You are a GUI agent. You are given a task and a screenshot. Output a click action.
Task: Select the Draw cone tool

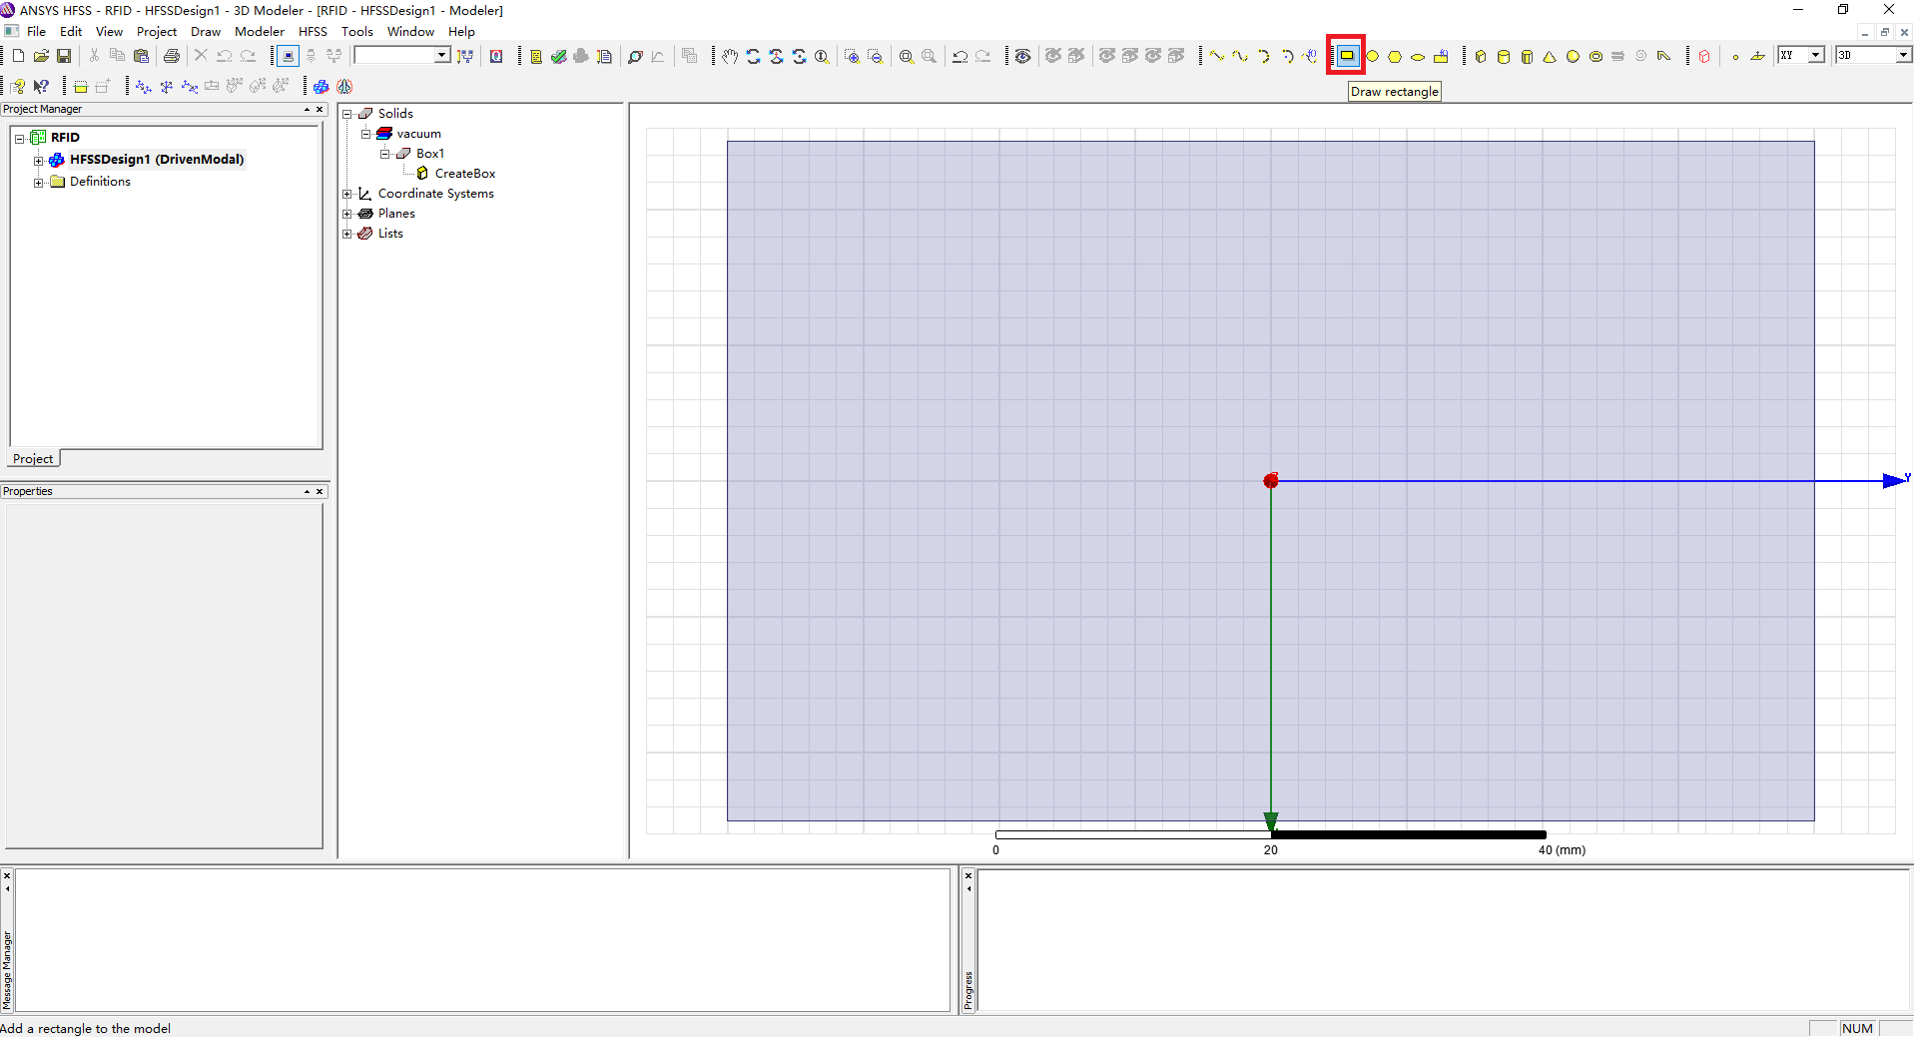[1550, 57]
